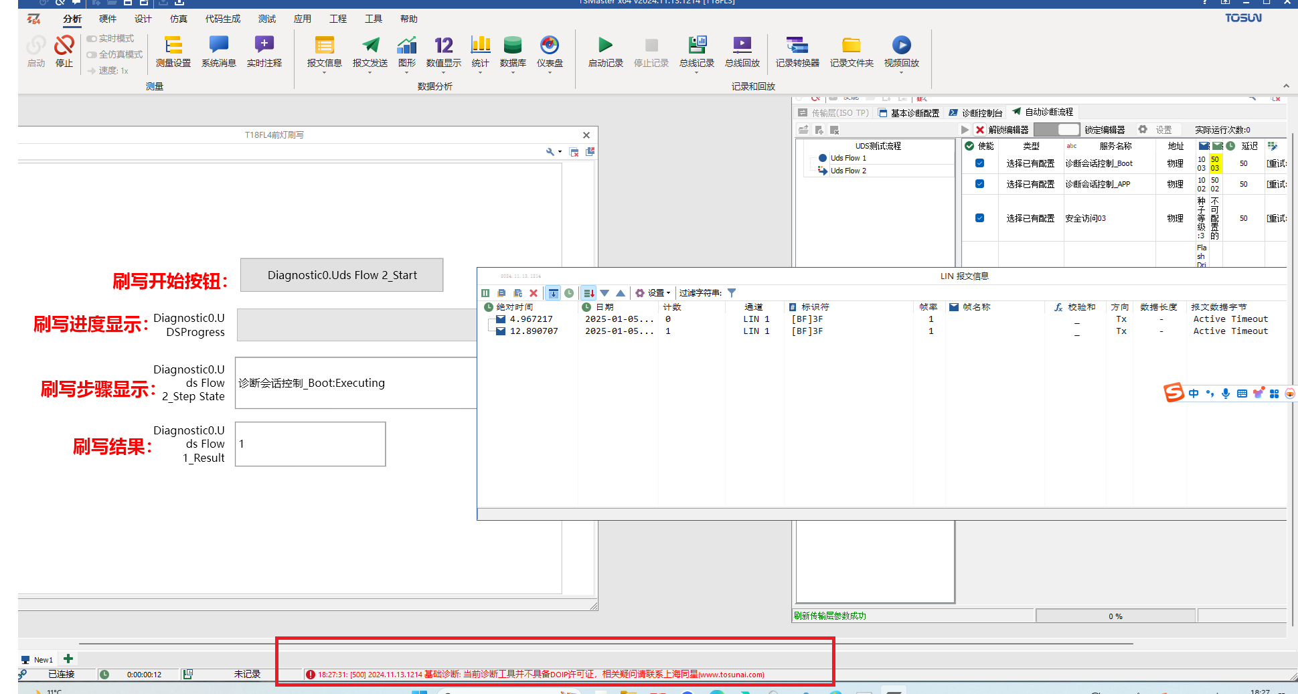
Task: Open 系统消息 system messages
Action: [219, 51]
